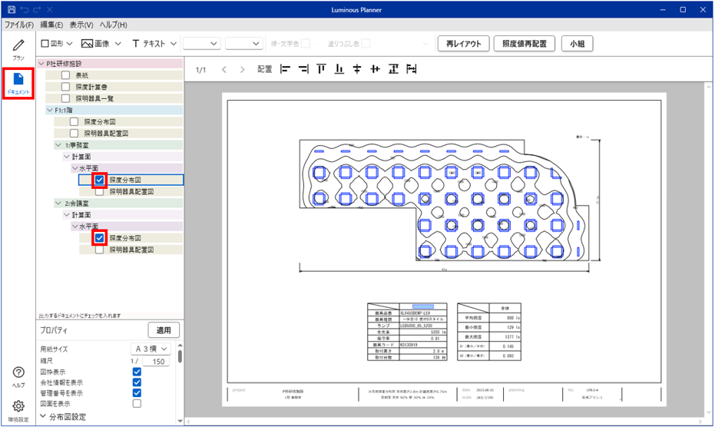Click the last alignment icon after 配置
This screenshot has height=427, width=715.
pyautogui.click(x=412, y=69)
